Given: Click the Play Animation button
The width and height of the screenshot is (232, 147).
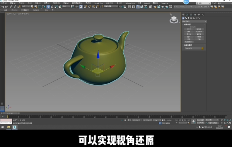Looking at the screenshot, I should click(183, 120).
